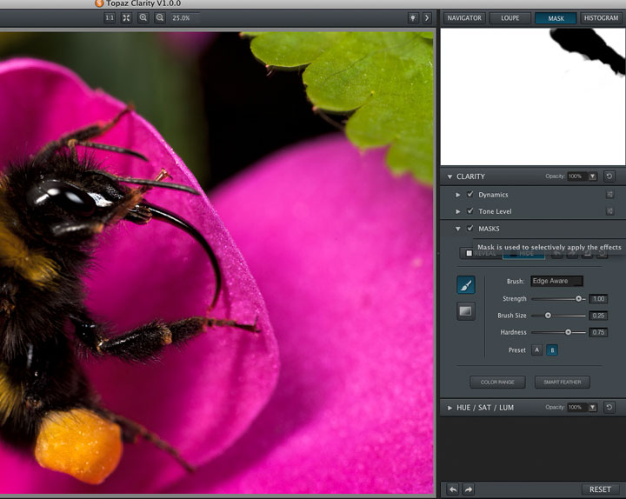
Task: Toggle the Masks checkbox
Action: tap(470, 229)
